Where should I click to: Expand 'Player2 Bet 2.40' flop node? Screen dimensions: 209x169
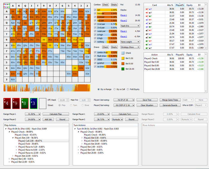(9, 159)
